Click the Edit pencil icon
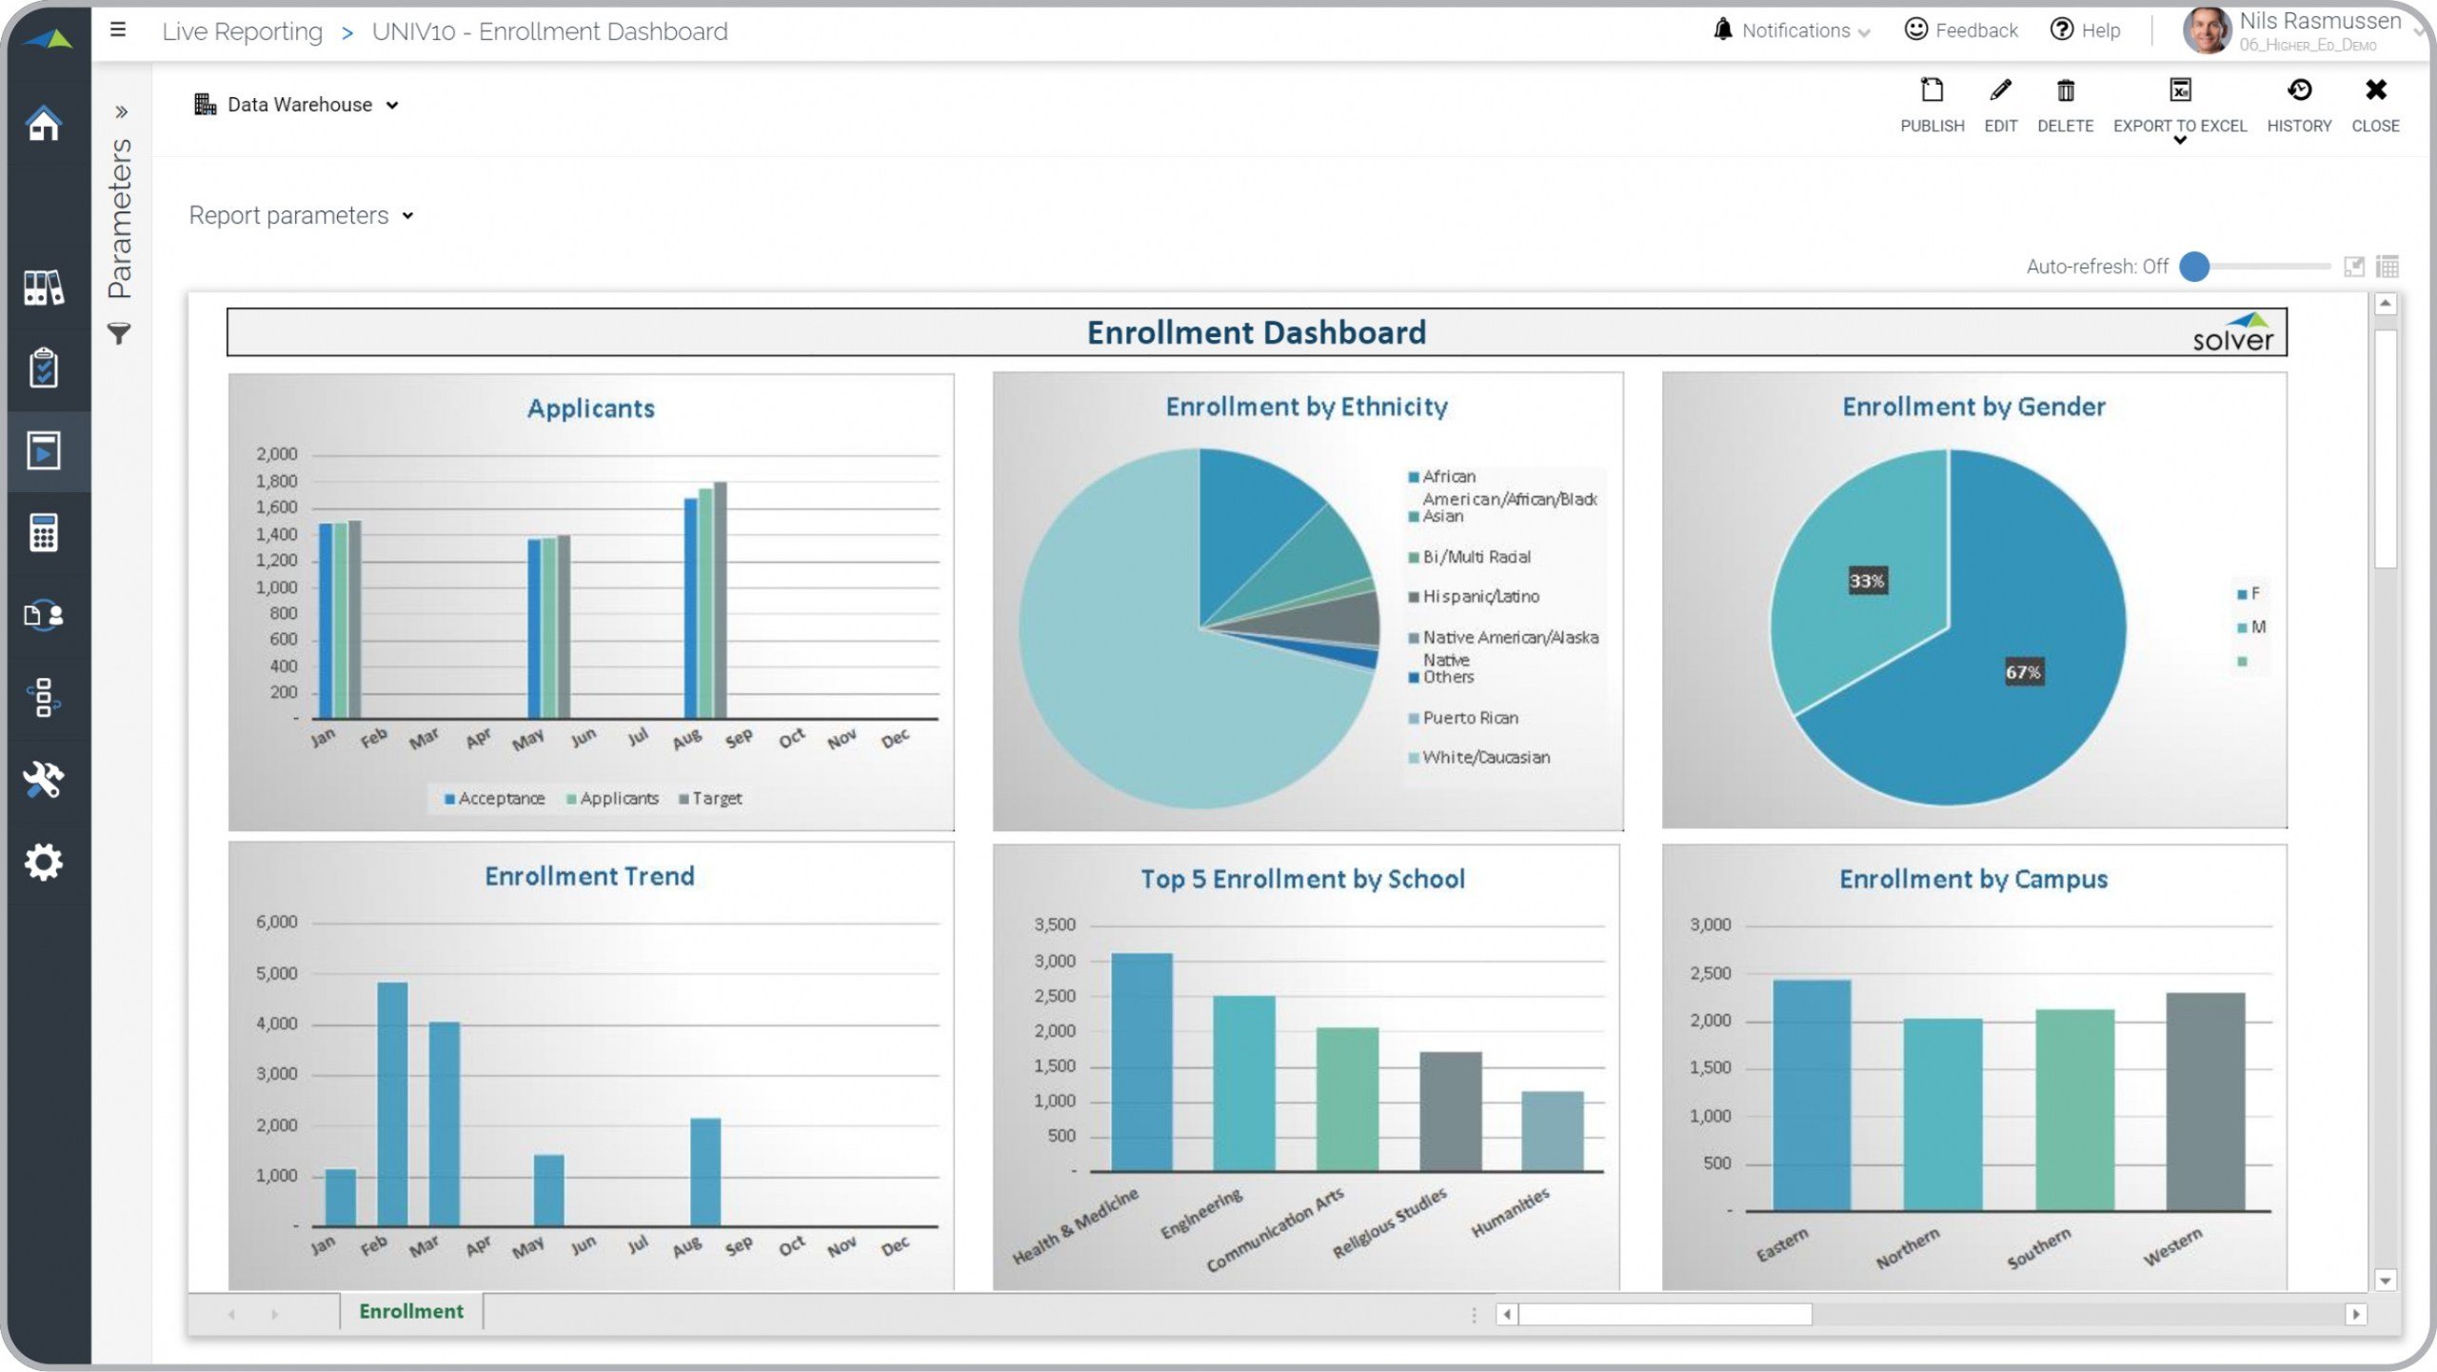2437x1372 pixels. click(2000, 91)
